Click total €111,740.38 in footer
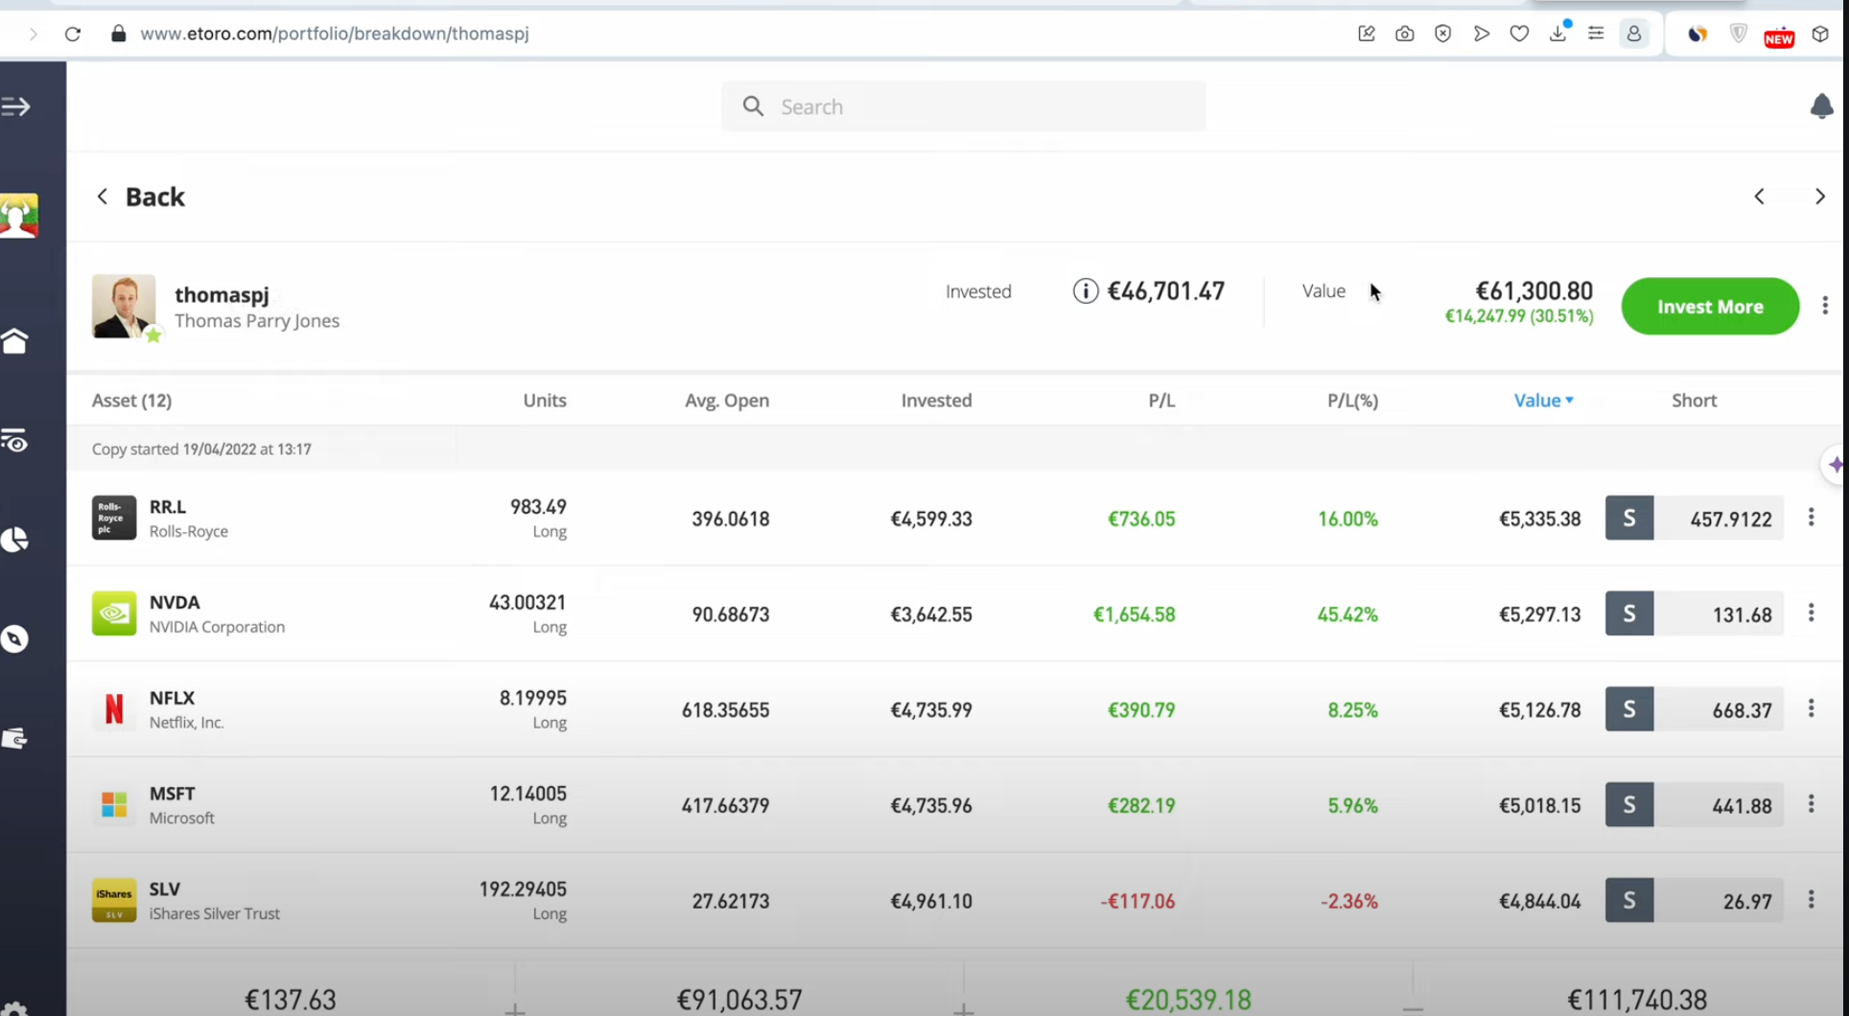The image size is (1849, 1016). click(1637, 1000)
